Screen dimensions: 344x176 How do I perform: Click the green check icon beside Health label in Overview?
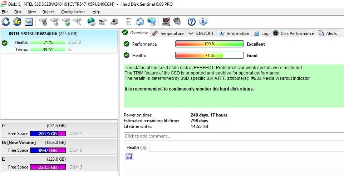126,55
